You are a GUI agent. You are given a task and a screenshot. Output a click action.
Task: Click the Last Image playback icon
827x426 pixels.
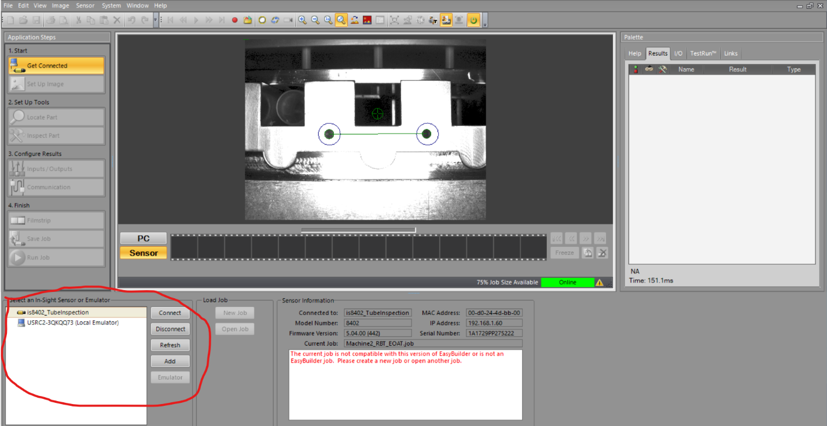coord(222,20)
